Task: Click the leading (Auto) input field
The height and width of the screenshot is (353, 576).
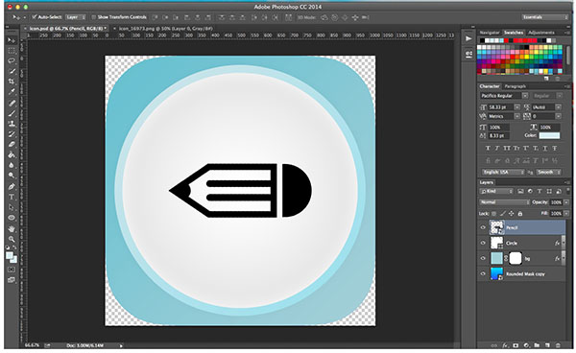Action: tap(543, 107)
